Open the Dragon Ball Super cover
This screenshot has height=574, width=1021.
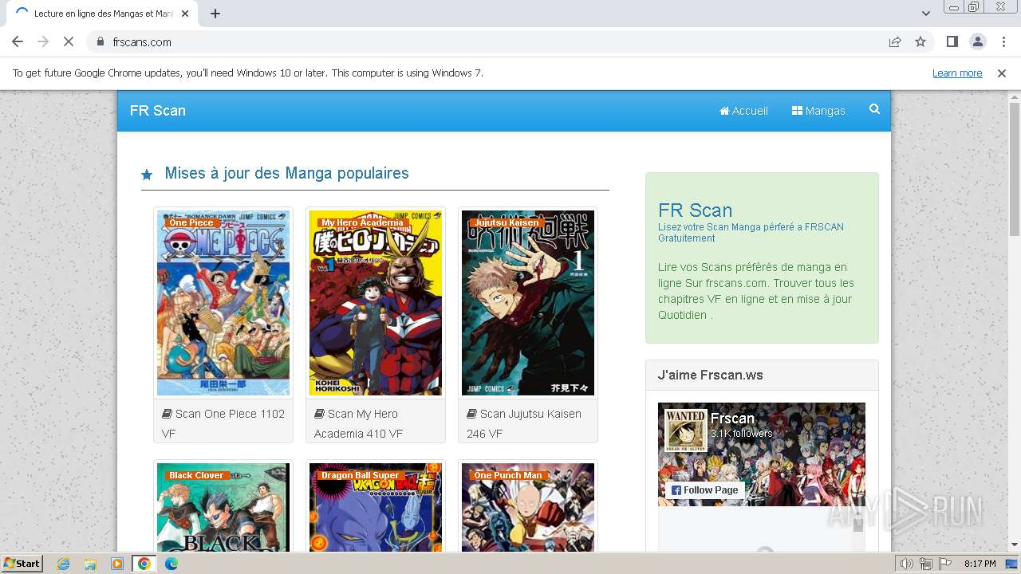(376, 508)
